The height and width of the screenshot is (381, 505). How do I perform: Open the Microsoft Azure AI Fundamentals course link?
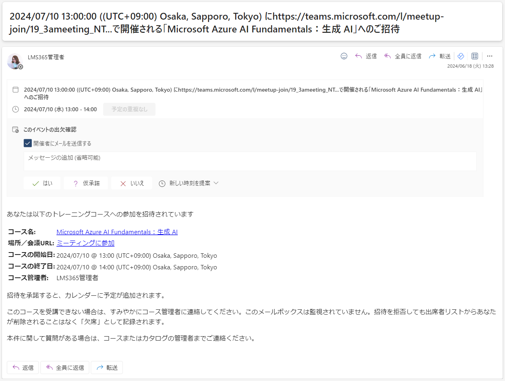pyautogui.click(x=117, y=232)
